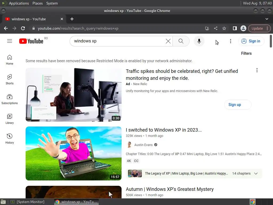Open the Austin Evans channel name link
Viewport: 273px width, 205px height.
click(x=143, y=145)
